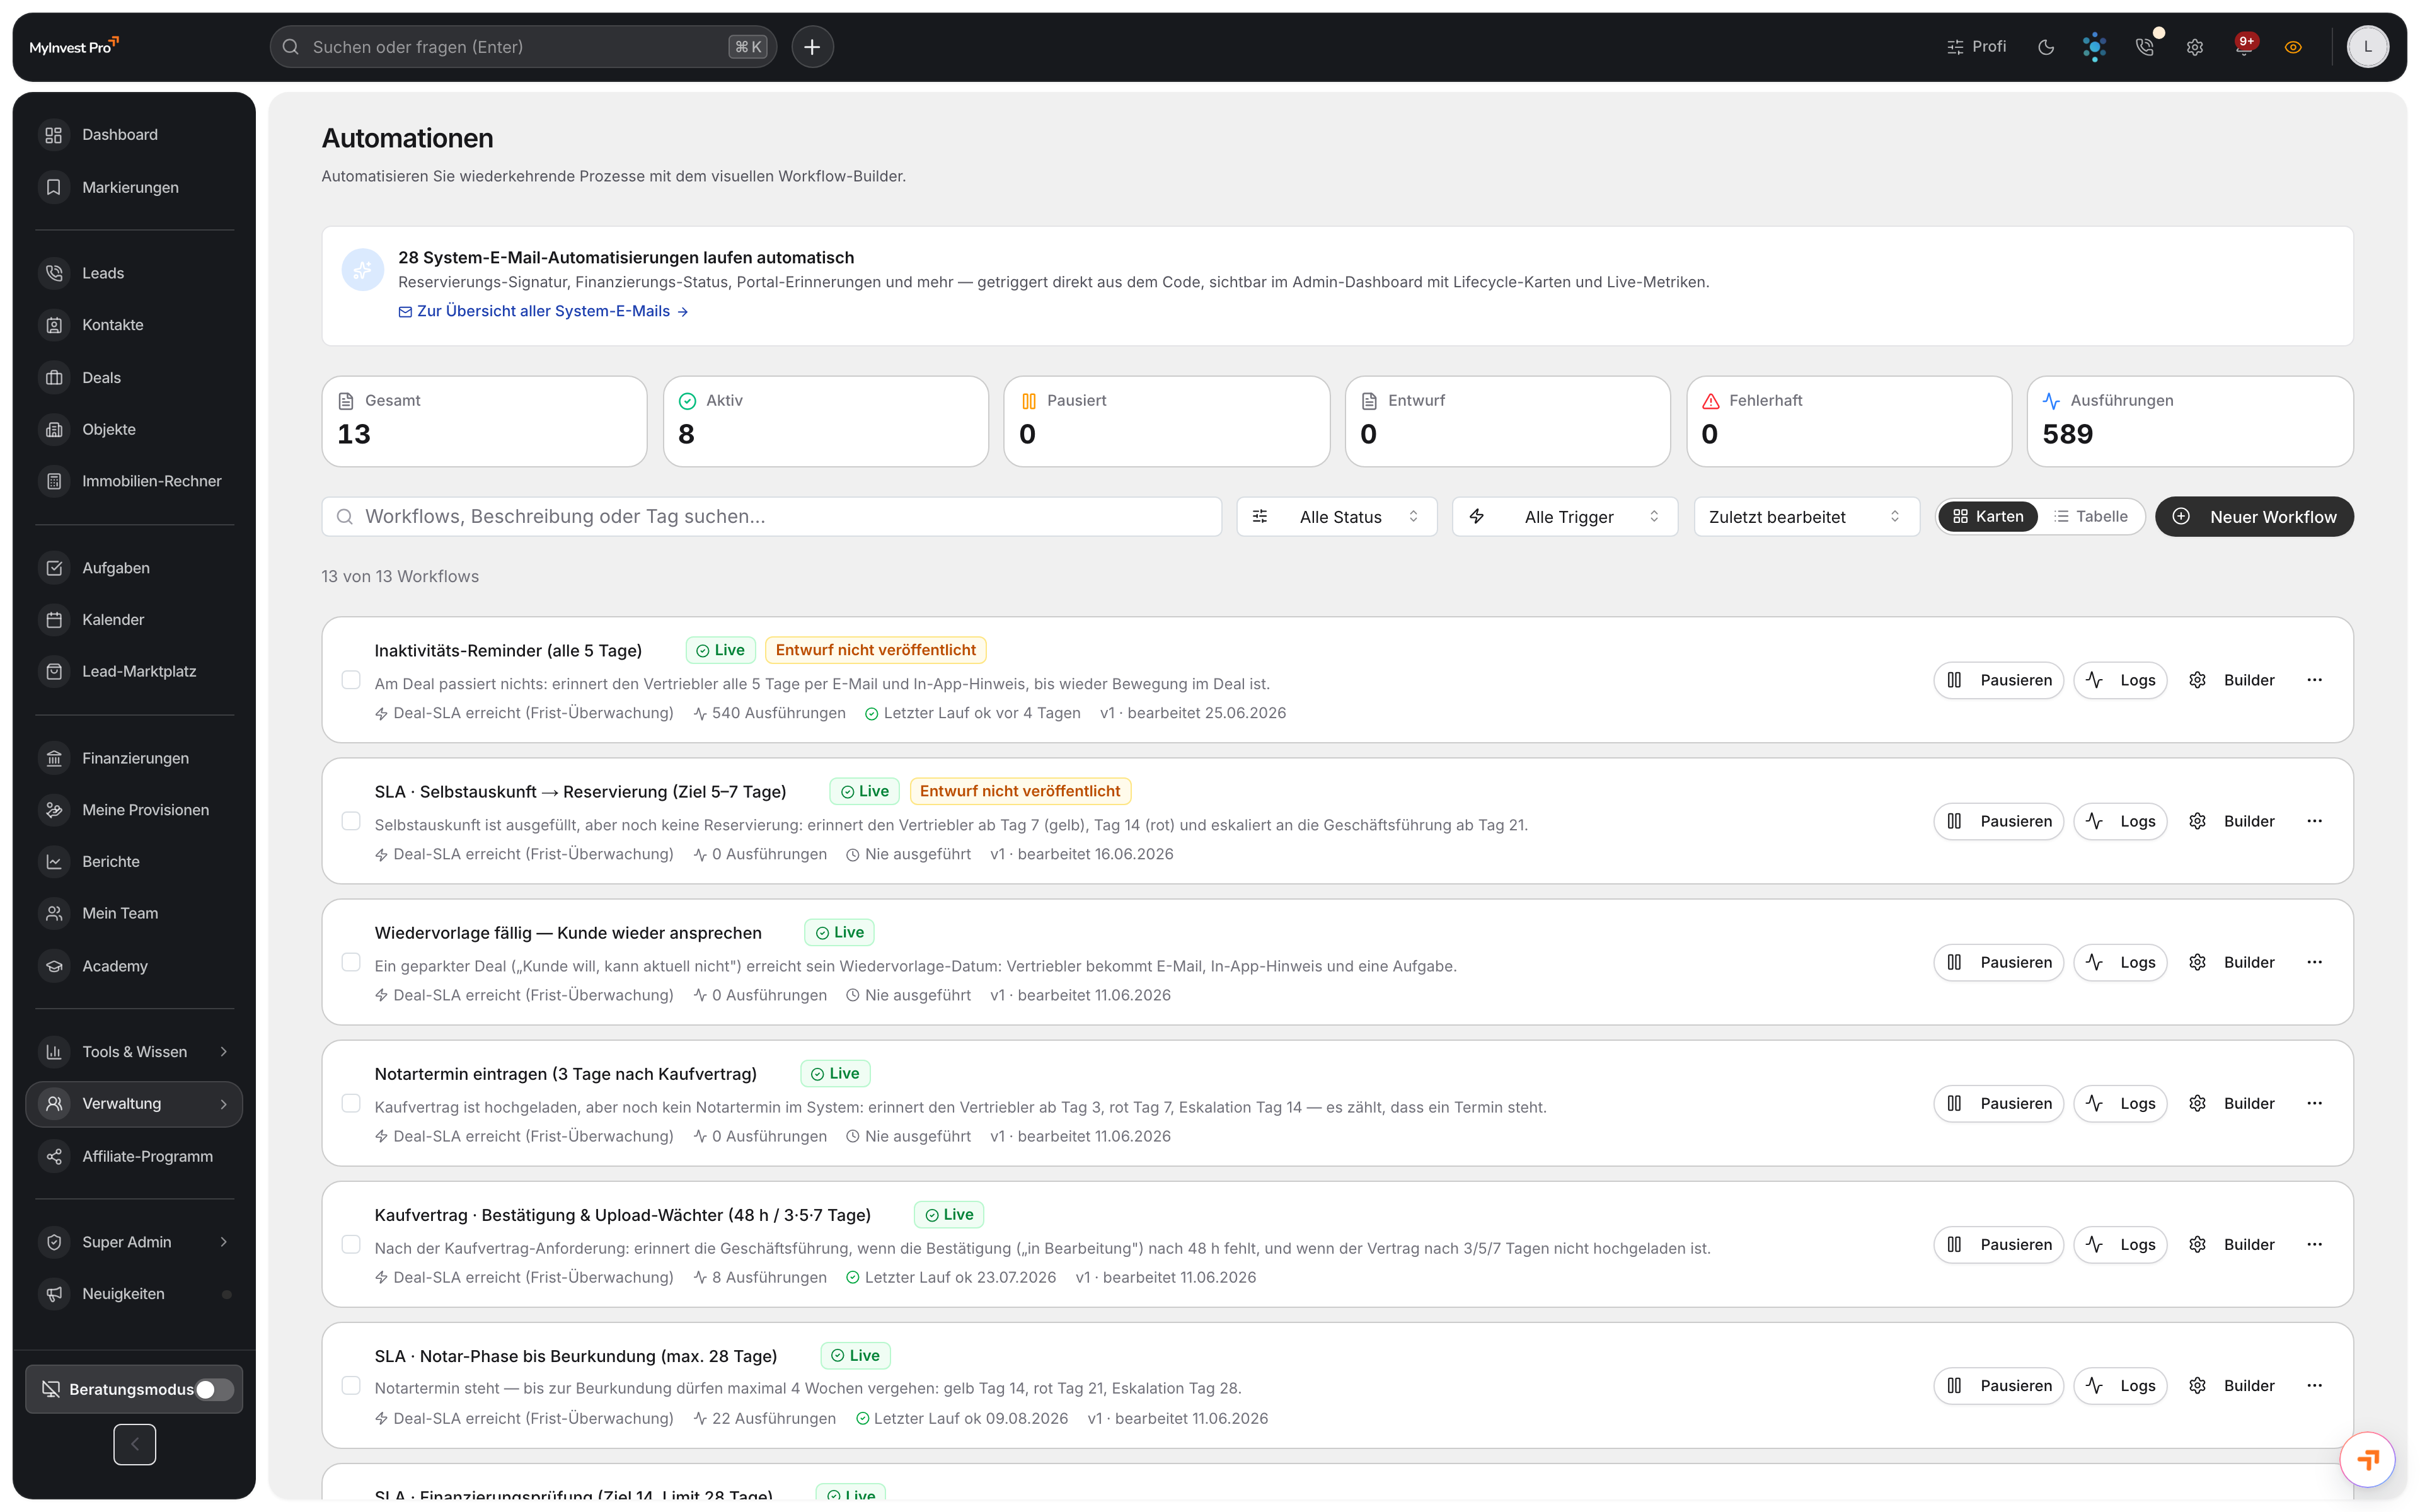
Task: Open Finanzierungen in sidebar
Action: tap(134, 758)
